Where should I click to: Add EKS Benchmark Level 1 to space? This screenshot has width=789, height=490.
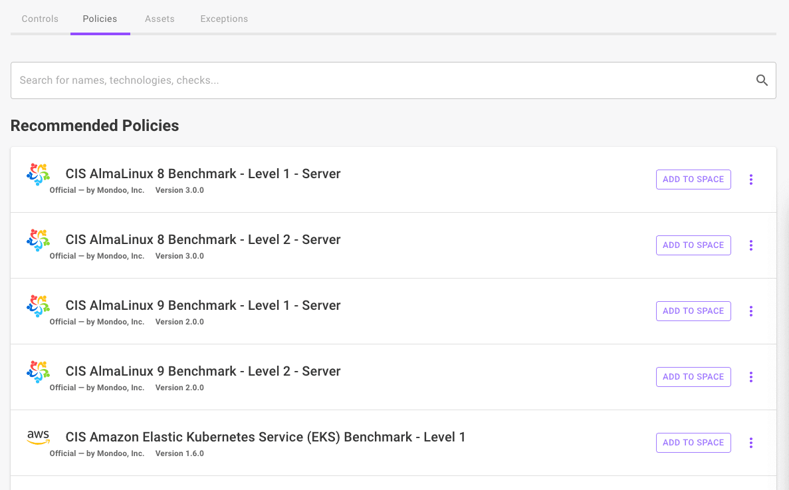(693, 443)
